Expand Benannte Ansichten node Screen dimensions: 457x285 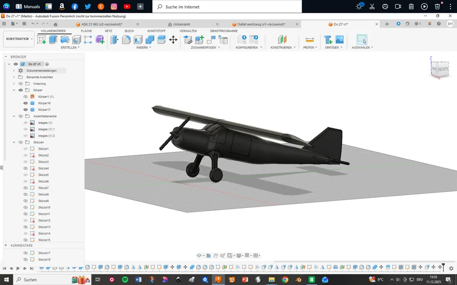pyautogui.click(x=14, y=77)
